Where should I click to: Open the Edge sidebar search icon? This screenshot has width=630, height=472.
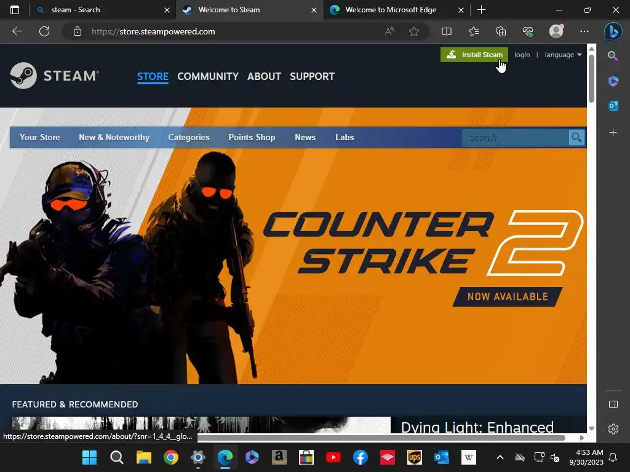click(x=613, y=56)
